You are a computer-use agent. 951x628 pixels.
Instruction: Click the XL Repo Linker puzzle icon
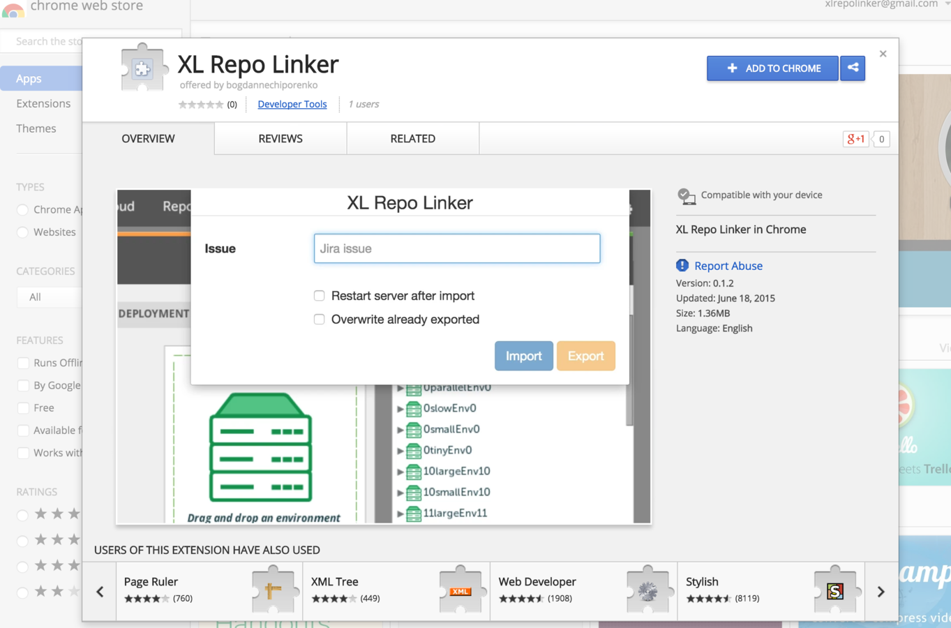tap(144, 68)
